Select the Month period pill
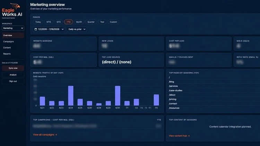 (79, 22)
